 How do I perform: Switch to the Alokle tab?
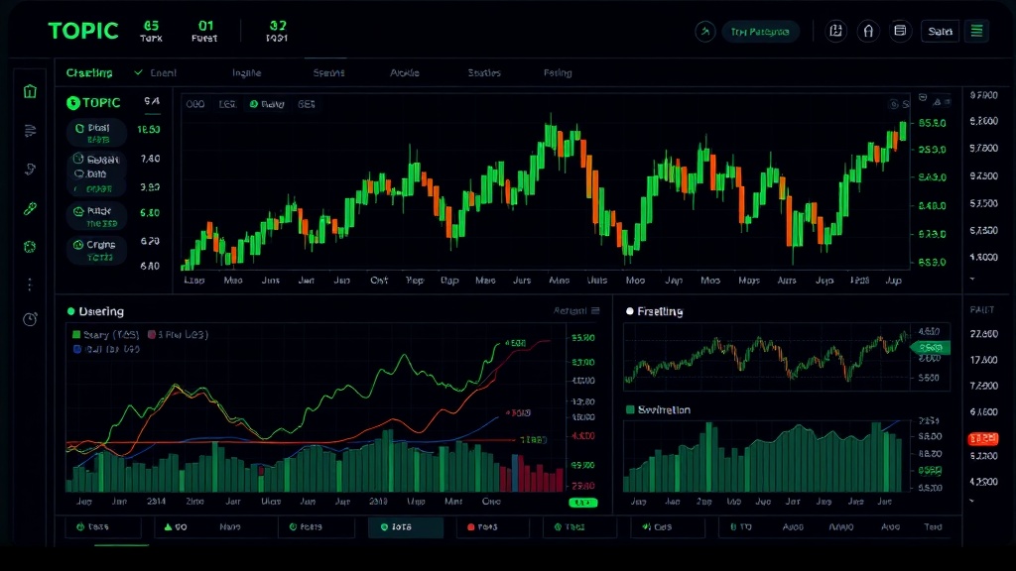[405, 72]
